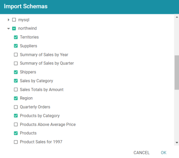Uncheck the Territories table
This screenshot has height=158, width=179.
point(16,37)
